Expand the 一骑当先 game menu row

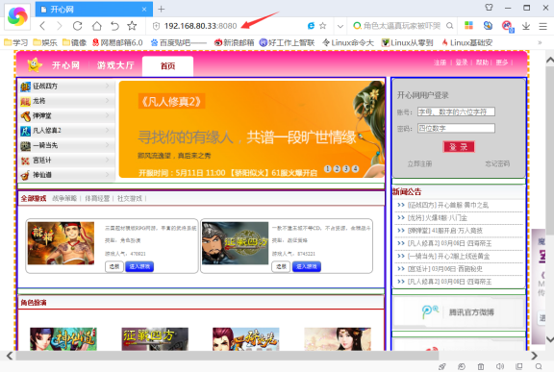(66, 145)
